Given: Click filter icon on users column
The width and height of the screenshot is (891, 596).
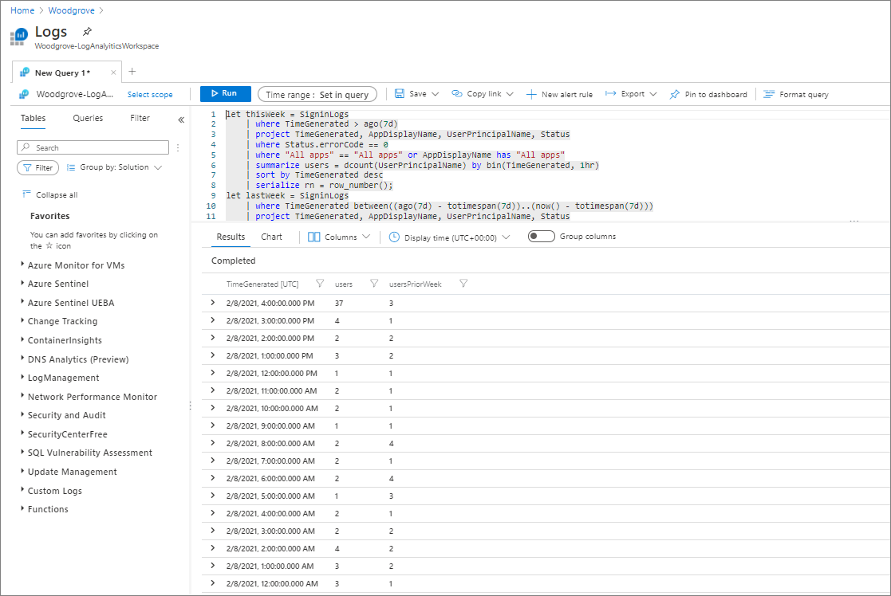Looking at the screenshot, I should (374, 283).
